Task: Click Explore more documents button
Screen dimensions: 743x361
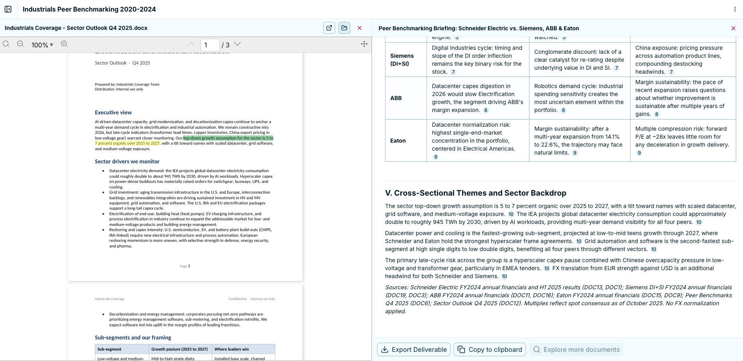Action: point(576,349)
